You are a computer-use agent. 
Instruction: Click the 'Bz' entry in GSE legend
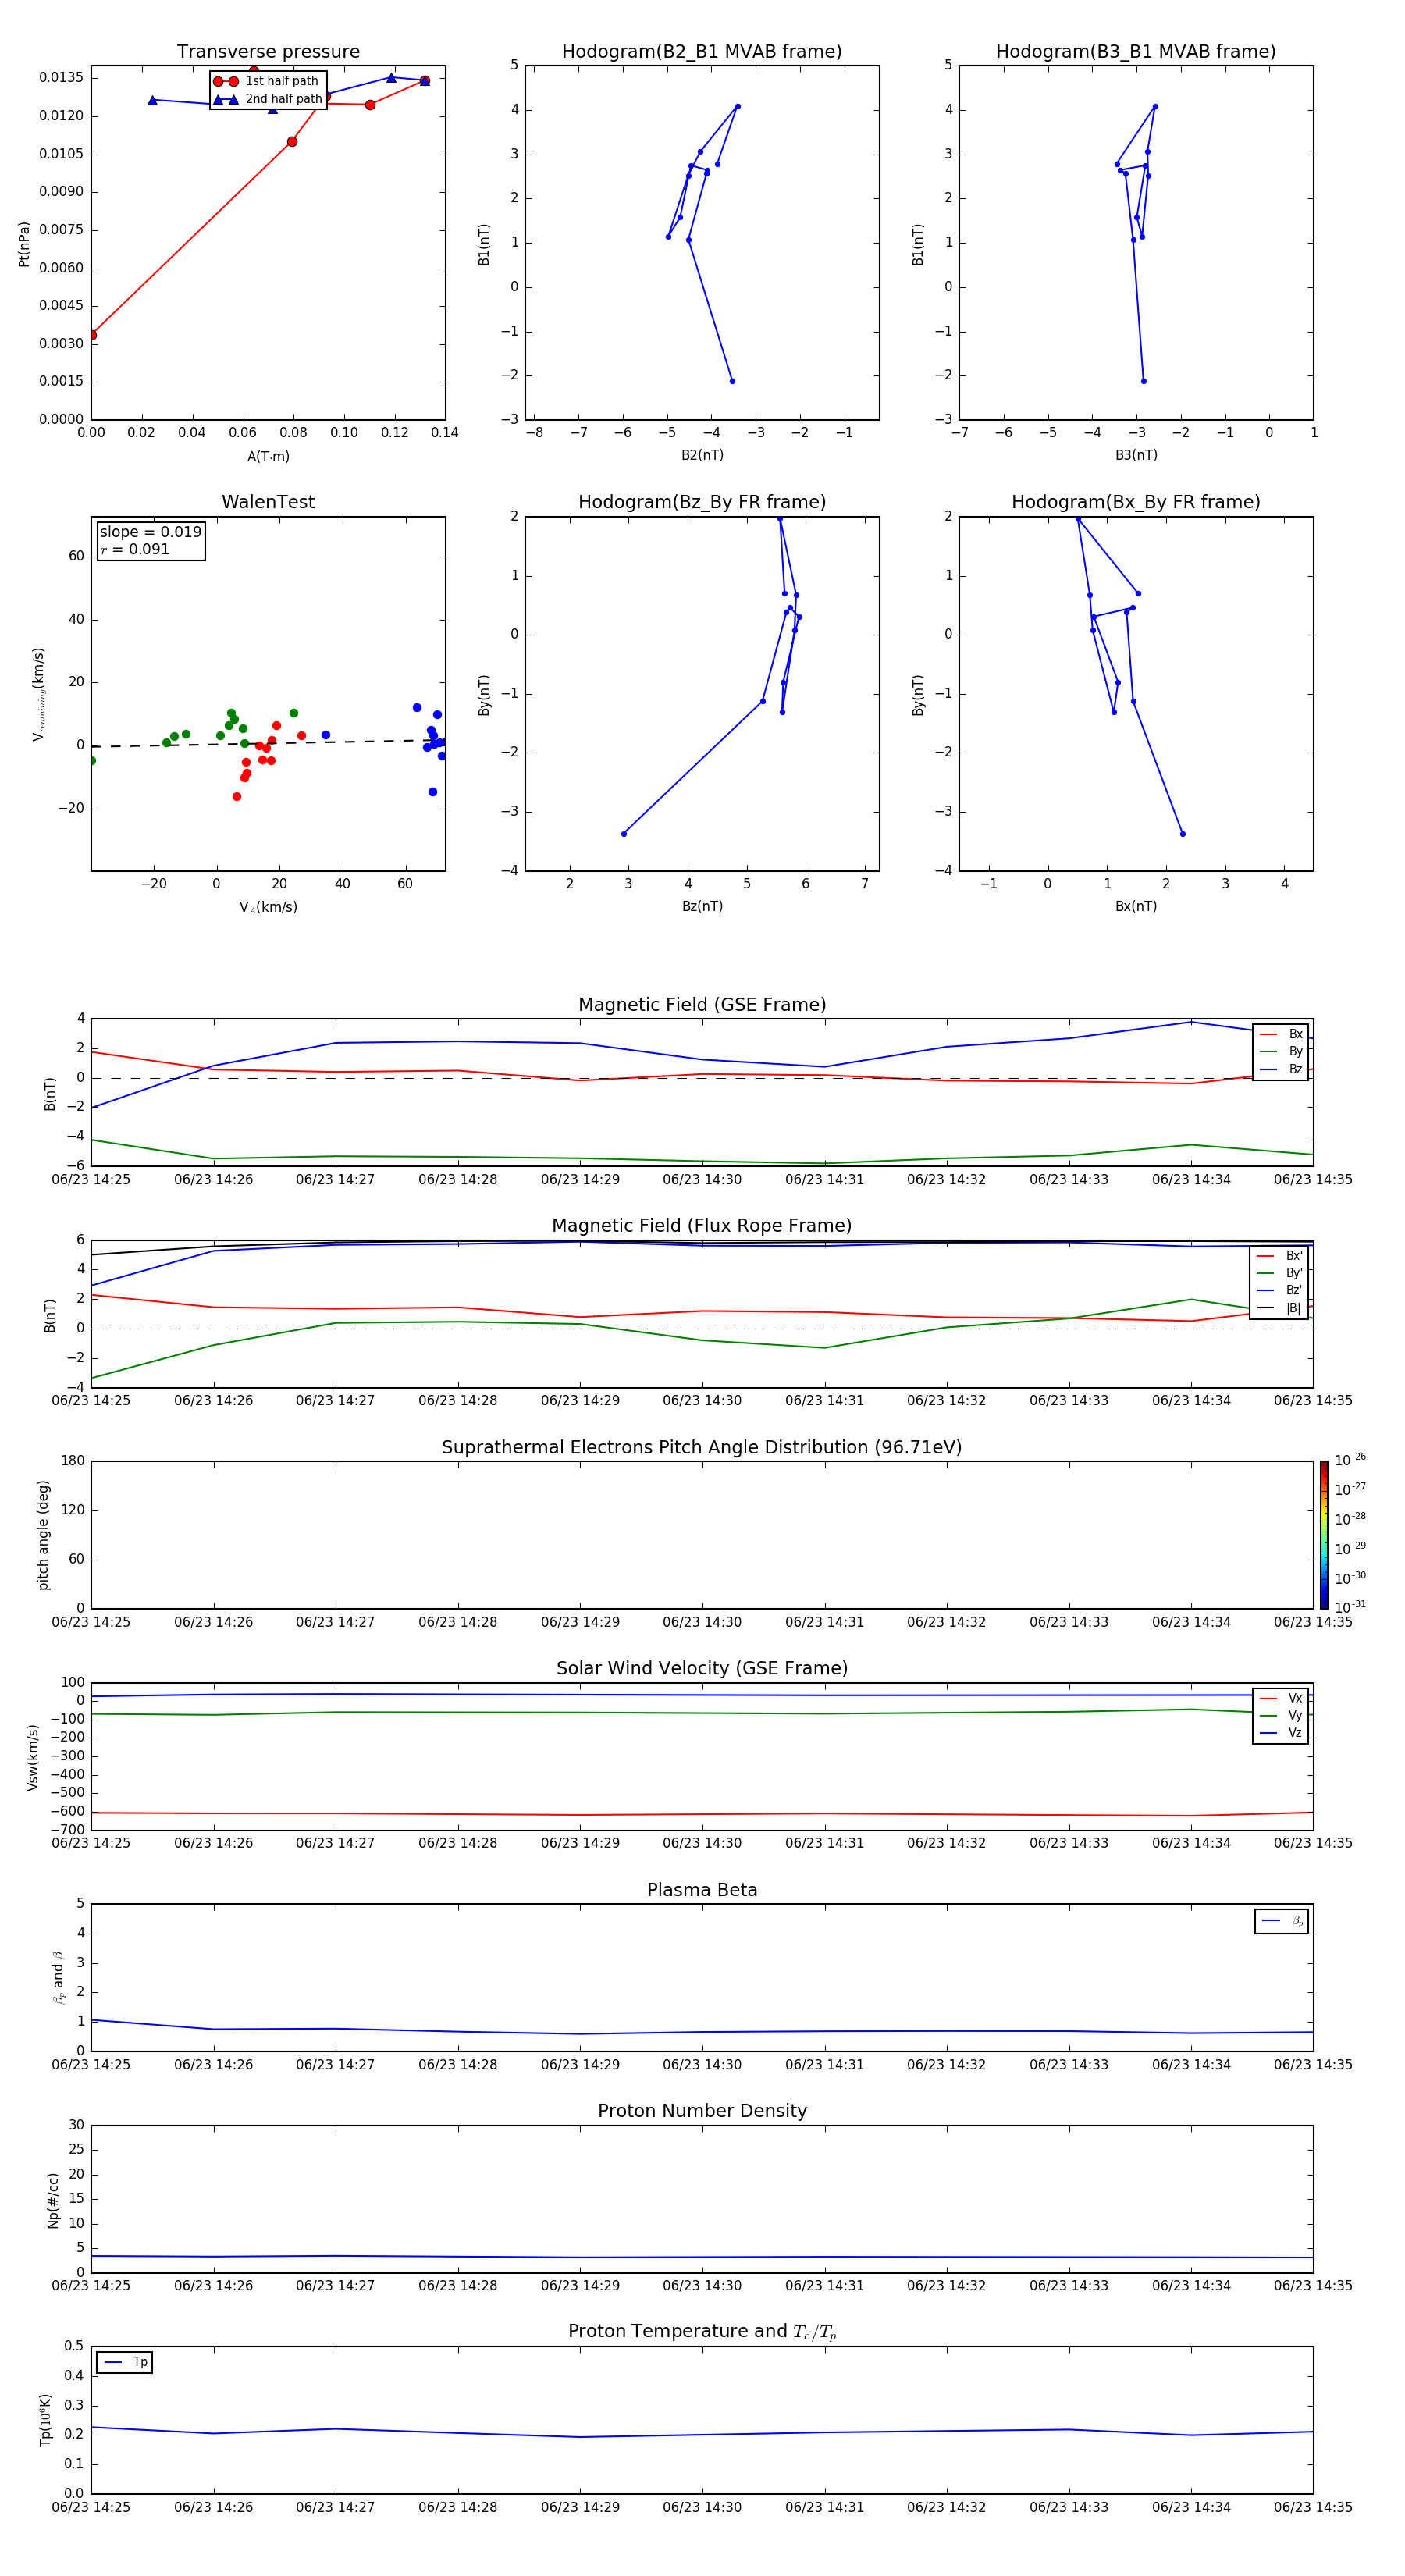point(1281,1069)
